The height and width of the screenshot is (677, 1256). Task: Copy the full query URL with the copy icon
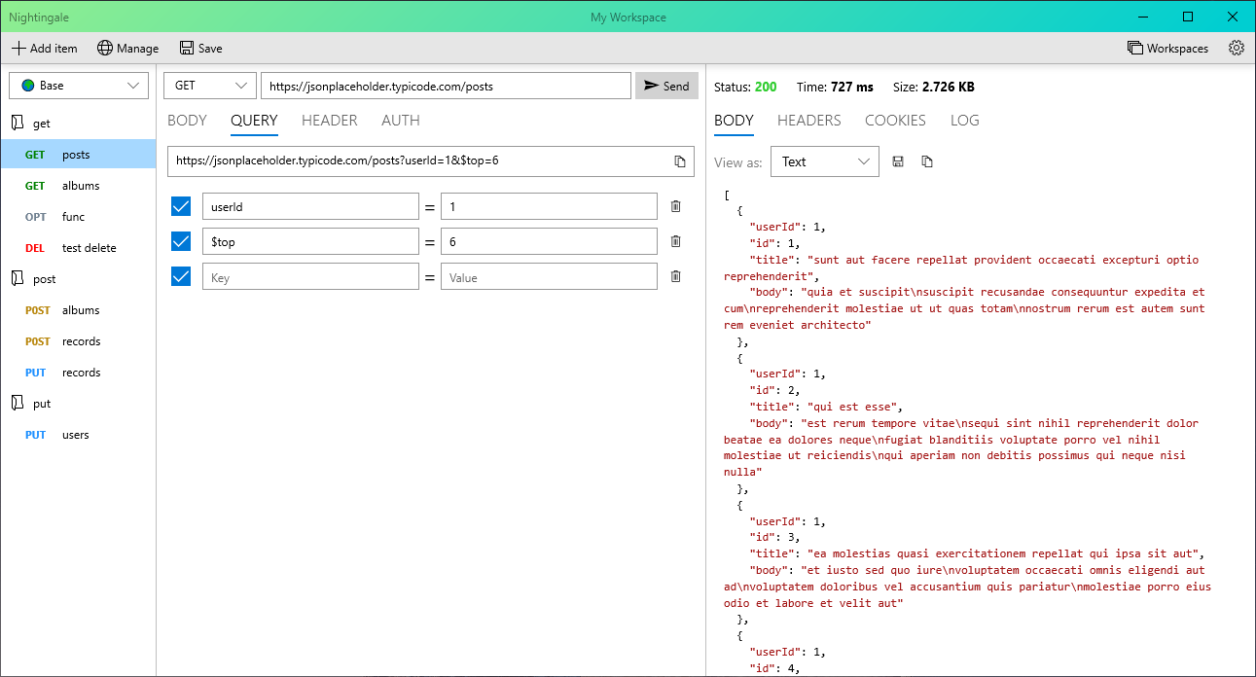(x=680, y=161)
